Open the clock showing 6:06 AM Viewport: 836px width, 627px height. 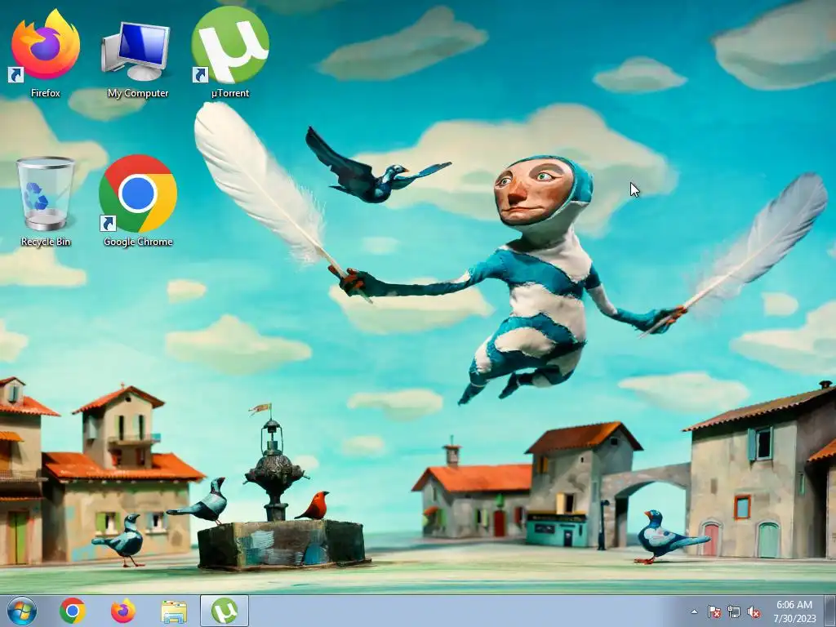coord(794,611)
